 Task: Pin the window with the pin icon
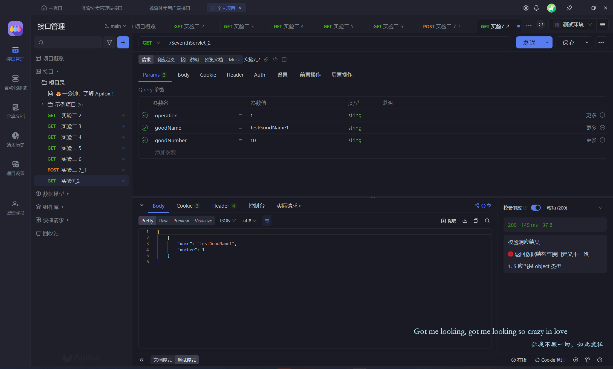569,8
